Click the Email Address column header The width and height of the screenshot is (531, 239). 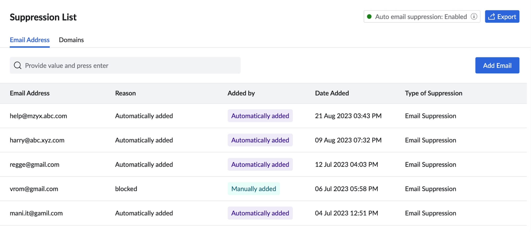29,93
